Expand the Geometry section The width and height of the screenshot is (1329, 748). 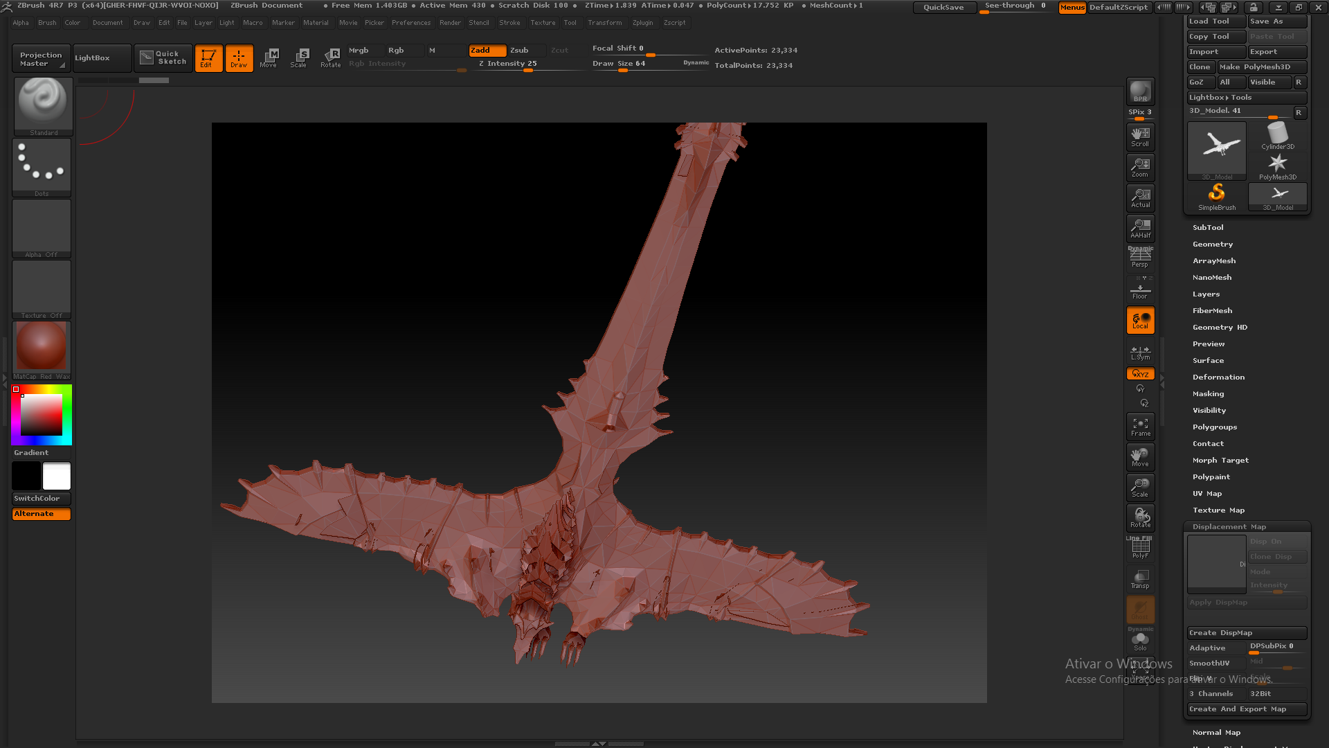coord(1213,244)
